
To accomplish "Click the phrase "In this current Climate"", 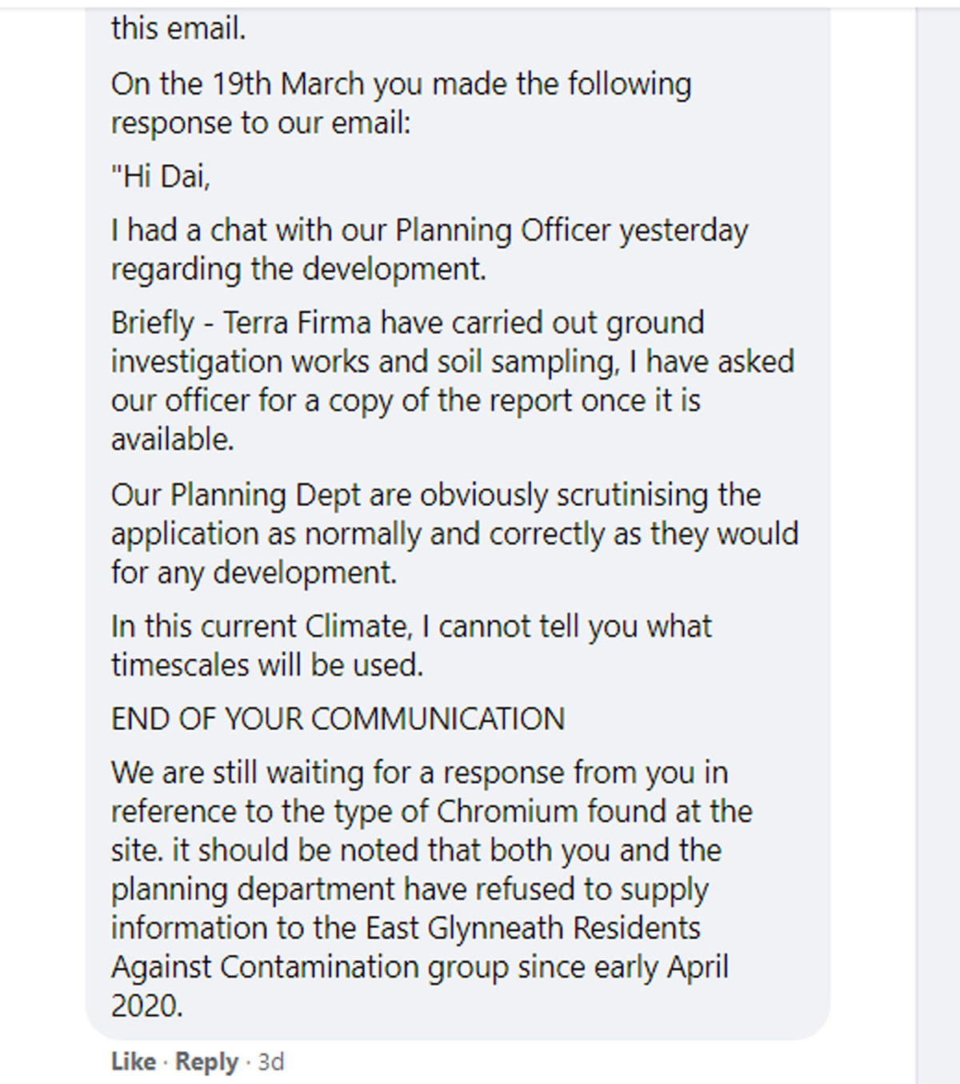I will pos(261,627).
